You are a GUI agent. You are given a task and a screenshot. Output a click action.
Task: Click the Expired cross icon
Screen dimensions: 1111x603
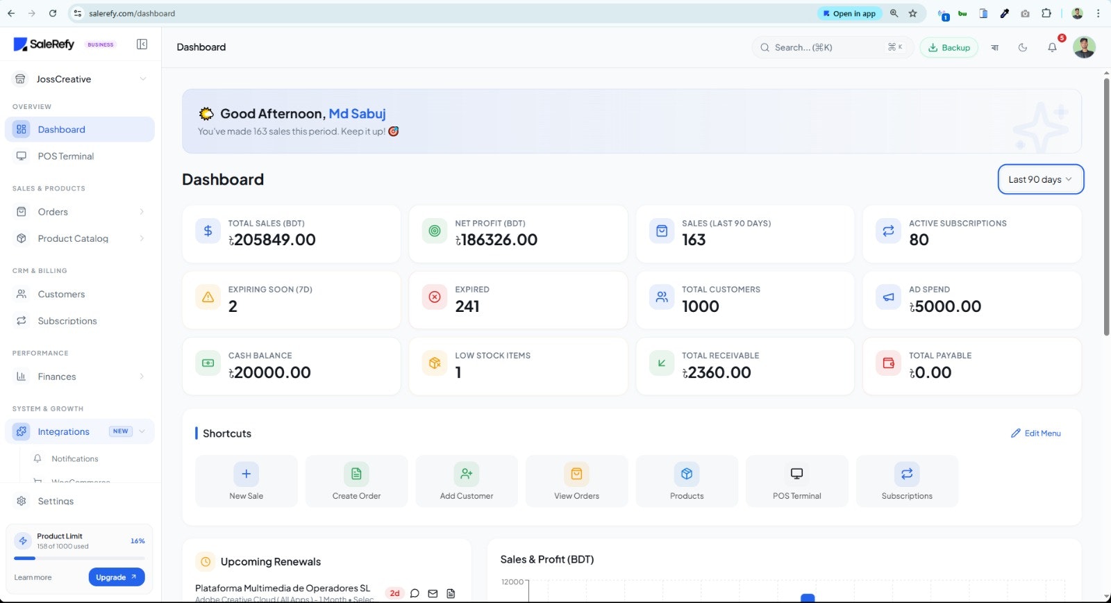point(435,297)
